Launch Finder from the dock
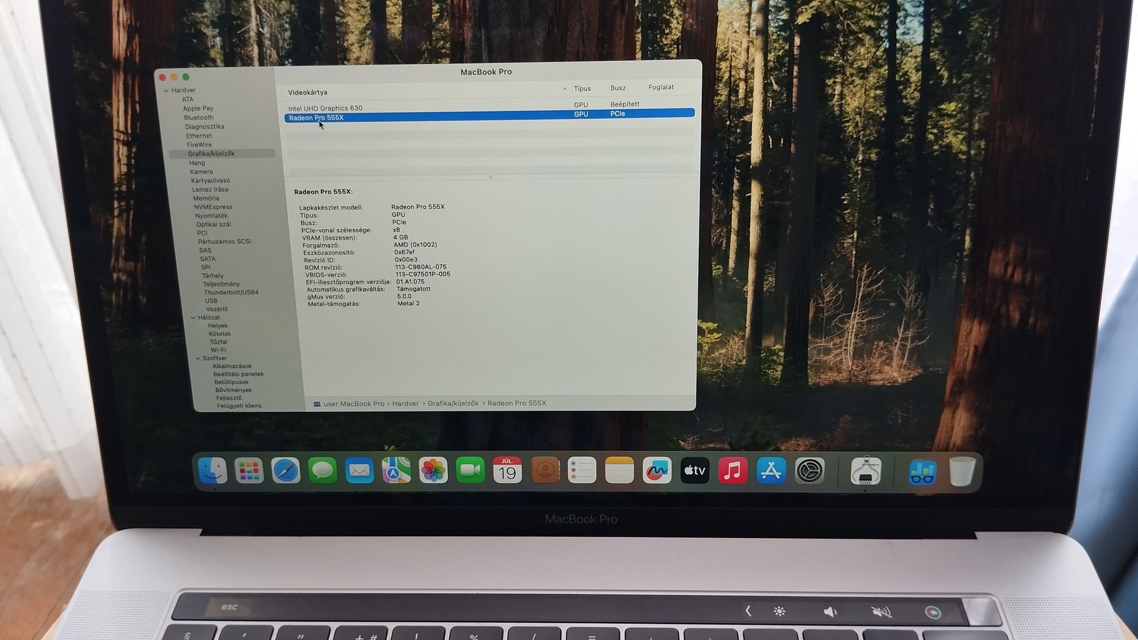This screenshot has width=1138, height=640. (x=212, y=471)
